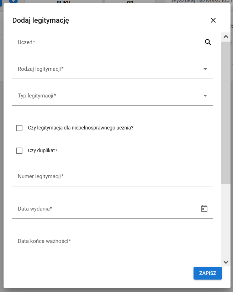Screen dimensions: 233x292
Task: Click the empty scrollbar track below thumb
Action: pyautogui.click(x=226, y=221)
